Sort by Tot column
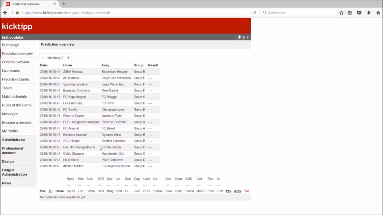The width and height of the screenshot is (383, 215). tap(246, 191)
